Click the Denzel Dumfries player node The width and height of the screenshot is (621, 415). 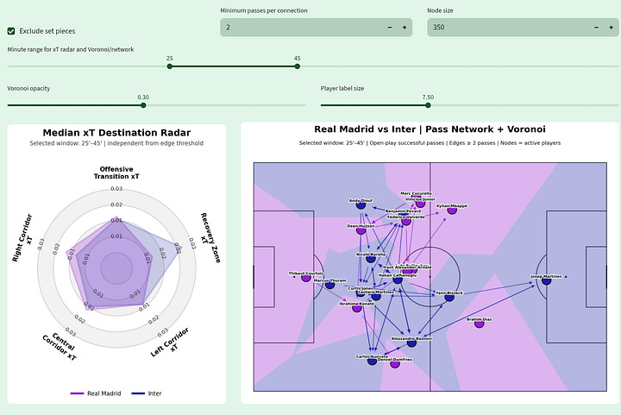click(x=395, y=363)
